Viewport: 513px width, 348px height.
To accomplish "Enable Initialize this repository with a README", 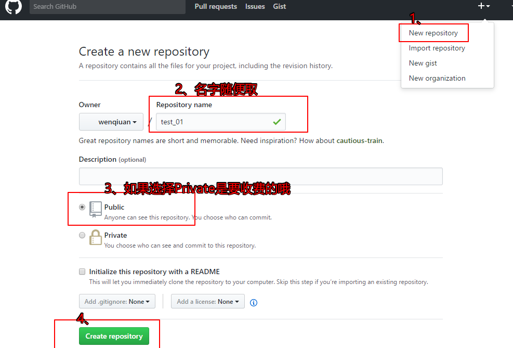I will pyautogui.click(x=82, y=272).
